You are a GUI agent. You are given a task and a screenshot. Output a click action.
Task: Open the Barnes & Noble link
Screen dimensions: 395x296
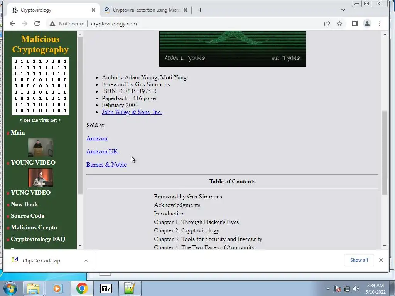(106, 165)
